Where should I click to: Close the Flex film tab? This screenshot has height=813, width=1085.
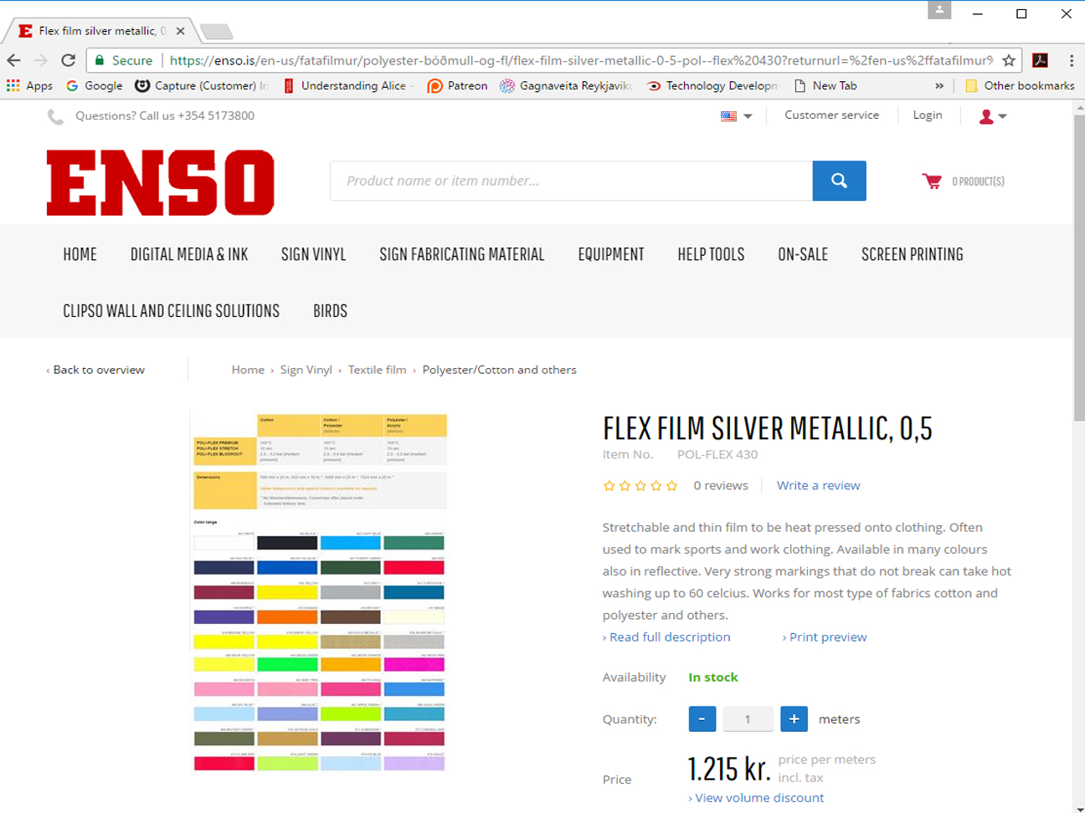point(180,31)
